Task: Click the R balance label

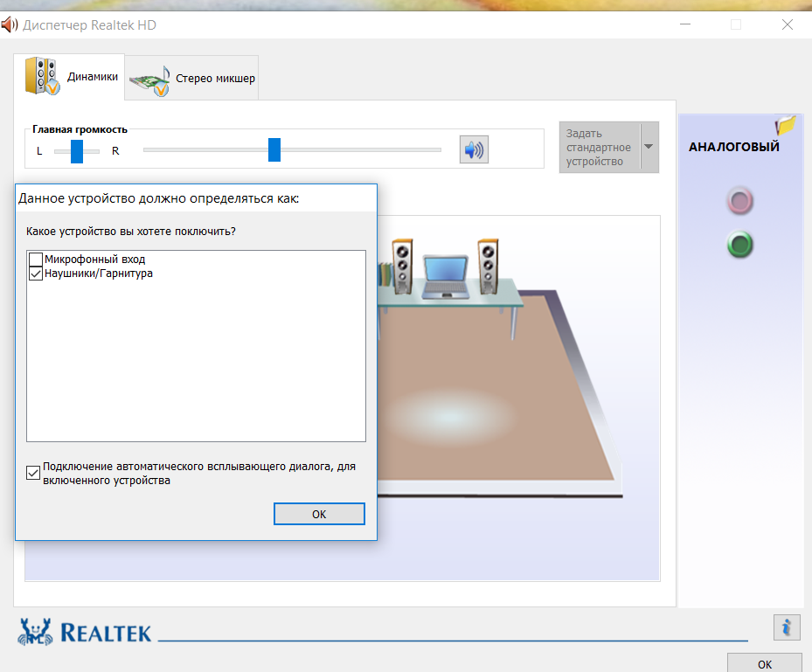Action: (x=115, y=150)
